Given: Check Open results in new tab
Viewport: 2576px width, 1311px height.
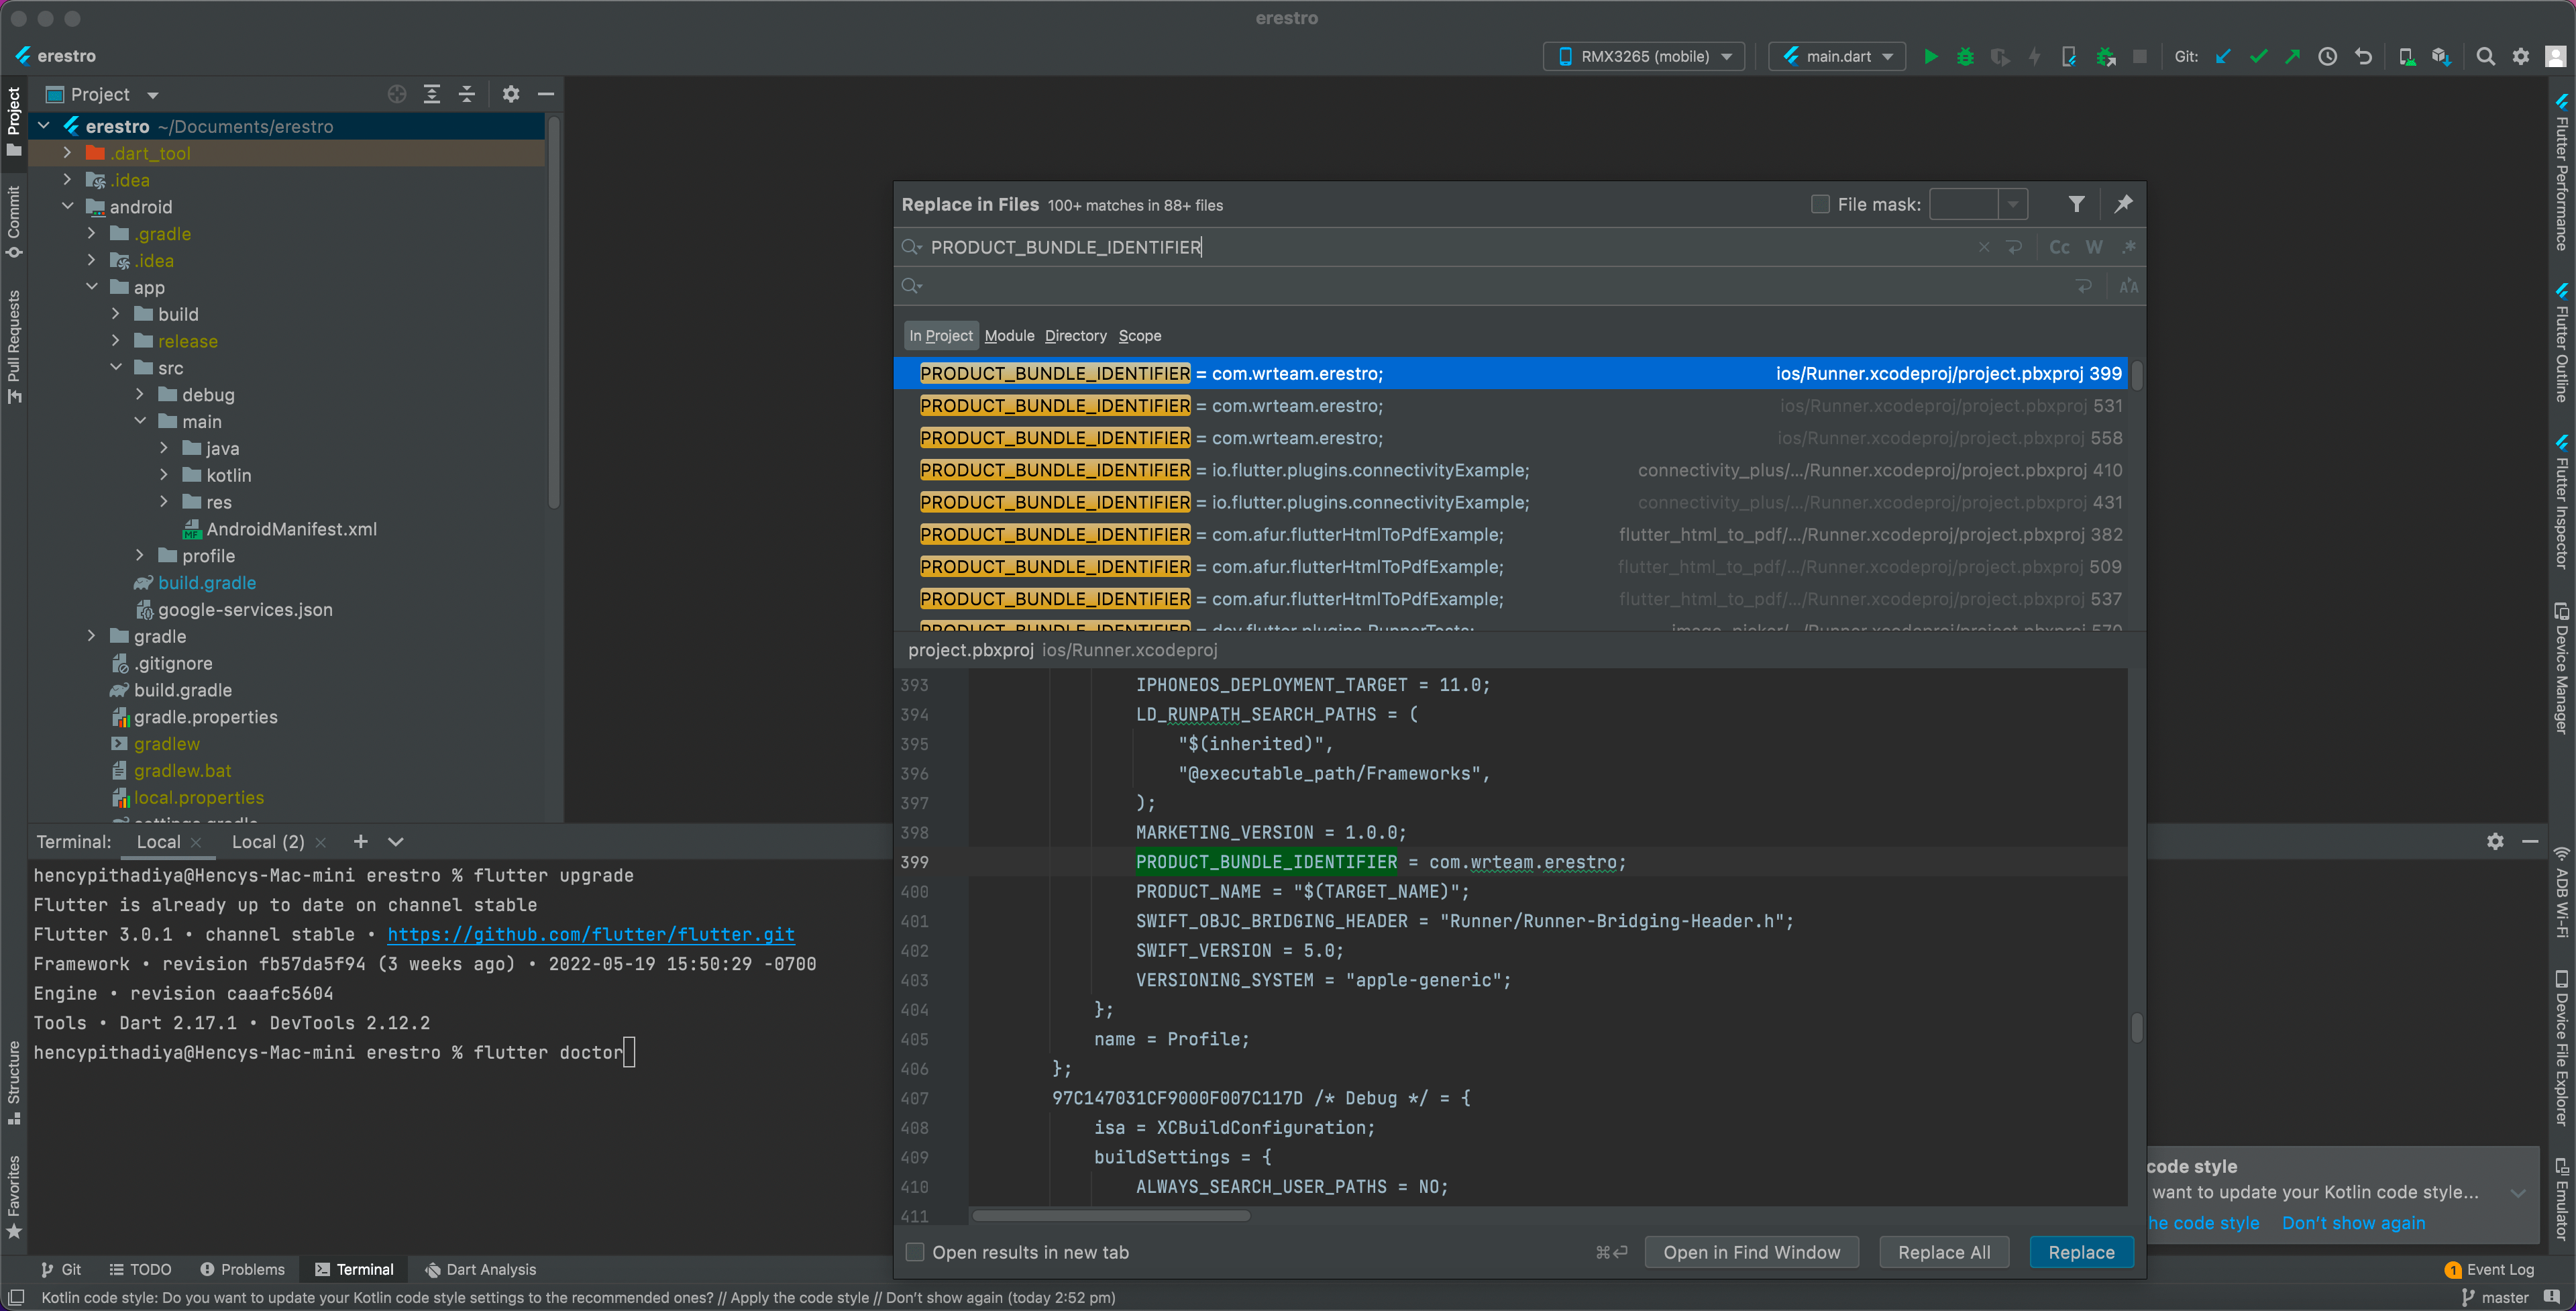Looking at the screenshot, I should click(915, 1252).
